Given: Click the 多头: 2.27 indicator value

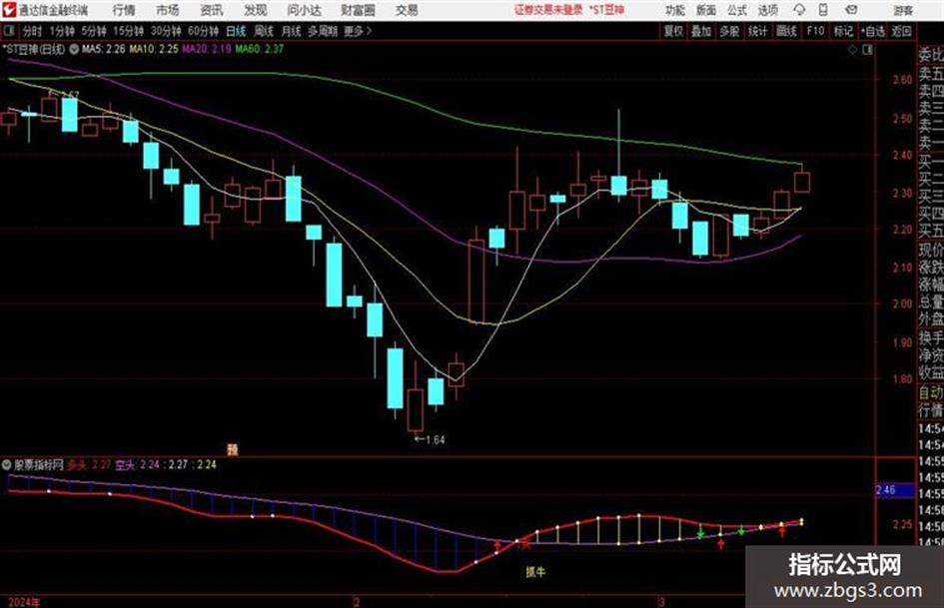Looking at the screenshot, I should click(89, 464).
